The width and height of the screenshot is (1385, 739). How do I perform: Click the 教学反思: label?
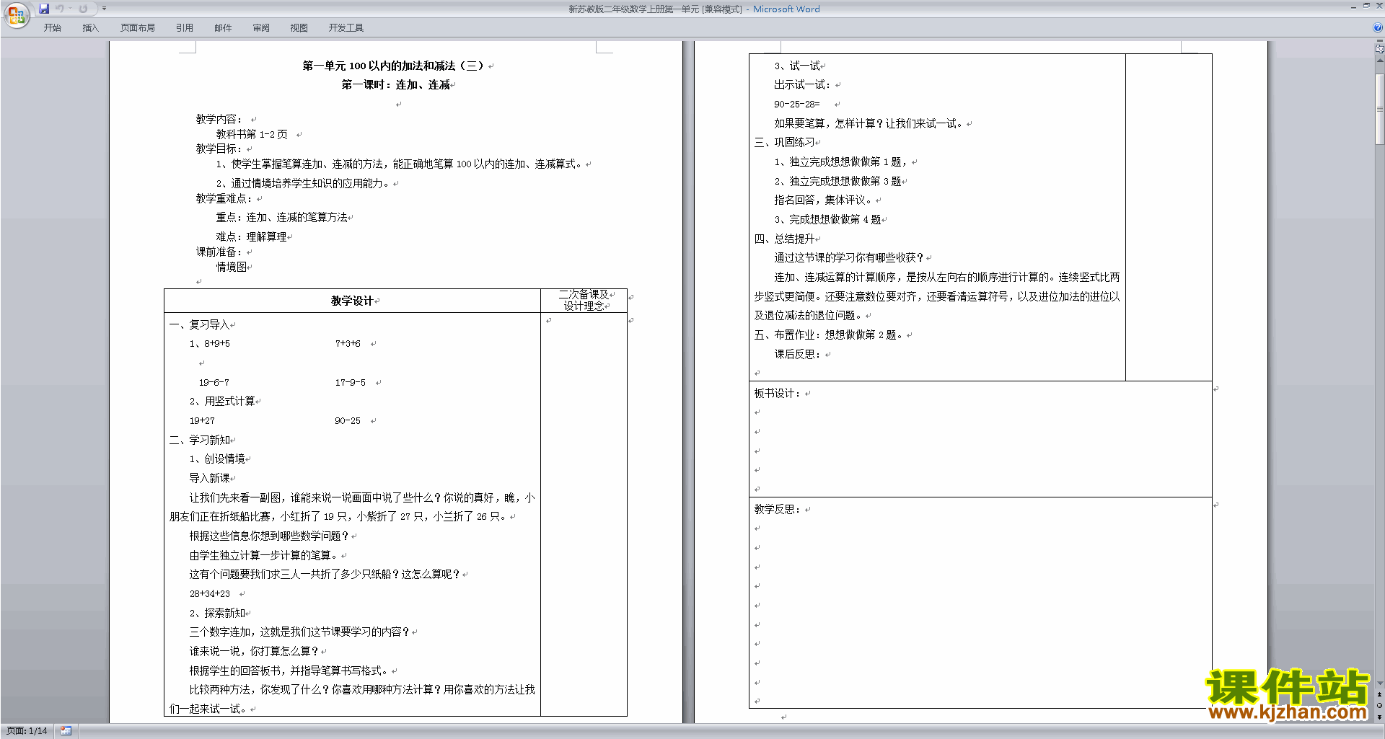(x=778, y=509)
